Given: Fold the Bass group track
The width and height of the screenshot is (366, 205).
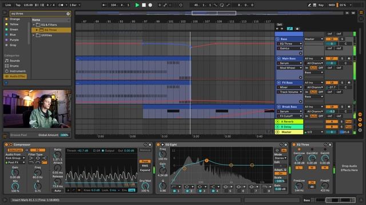Looking at the screenshot, I should click(x=277, y=39).
